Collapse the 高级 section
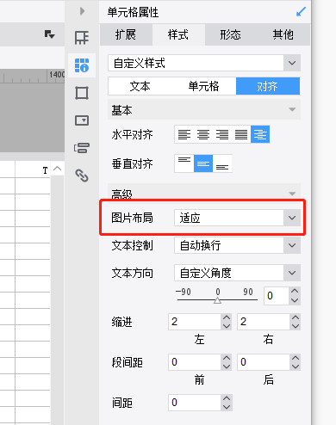Viewport: 336px width, 425px height. (x=292, y=194)
